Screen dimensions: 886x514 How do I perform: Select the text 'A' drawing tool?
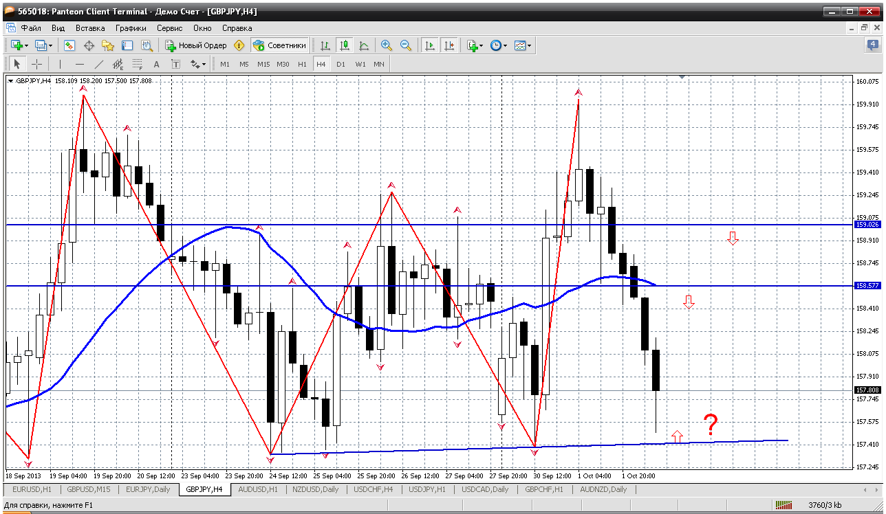156,64
